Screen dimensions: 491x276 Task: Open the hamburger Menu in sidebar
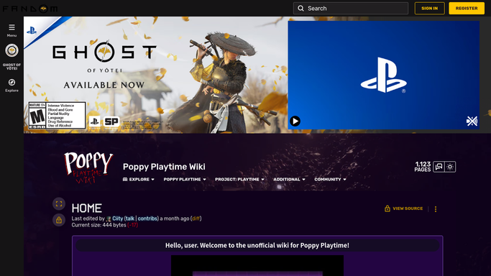click(x=12, y=30)
